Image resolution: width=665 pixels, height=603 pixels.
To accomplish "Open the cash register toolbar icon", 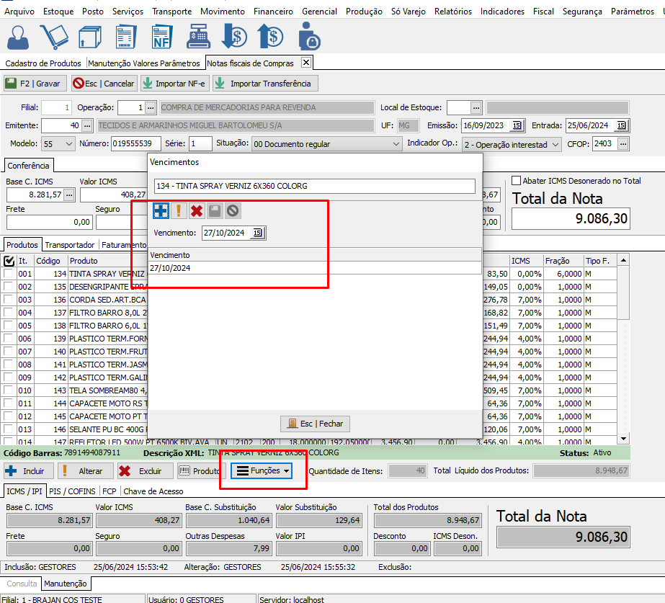I will point(198,35).
